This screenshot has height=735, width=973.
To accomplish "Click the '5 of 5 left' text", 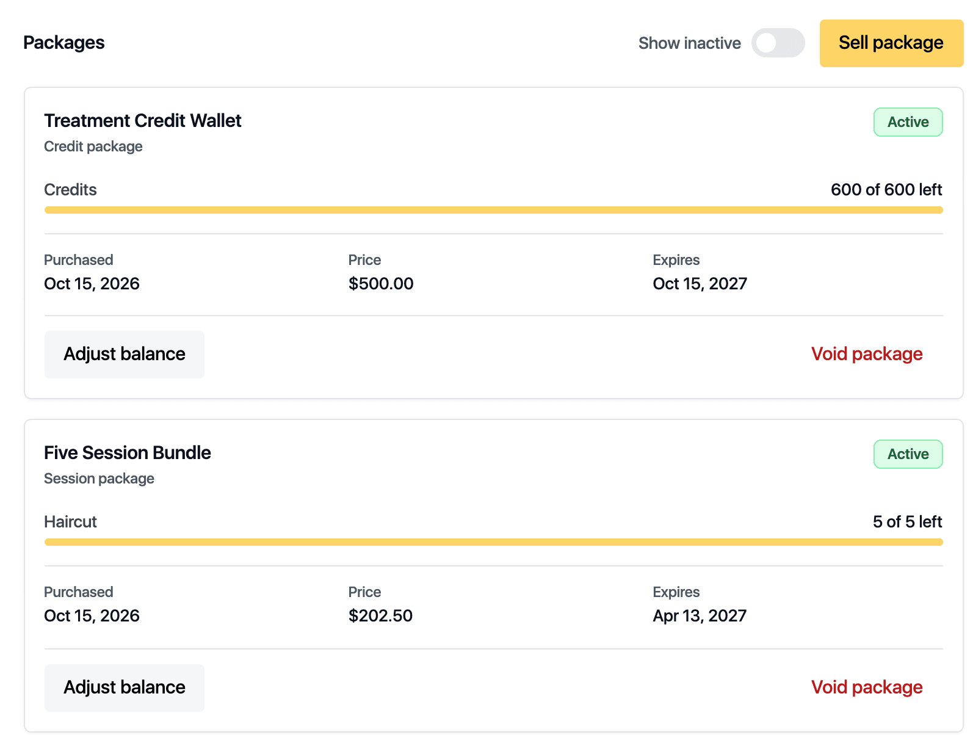I will (x=908, y=522).
